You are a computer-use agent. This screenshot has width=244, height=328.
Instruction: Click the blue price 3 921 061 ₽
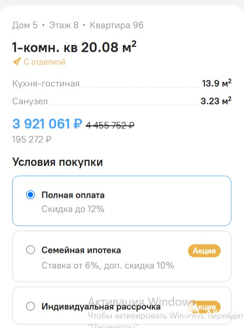[x=47, y=124]
